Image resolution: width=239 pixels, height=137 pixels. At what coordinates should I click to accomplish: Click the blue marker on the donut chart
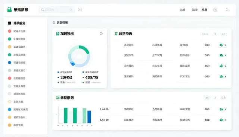(x=73, y=64)
